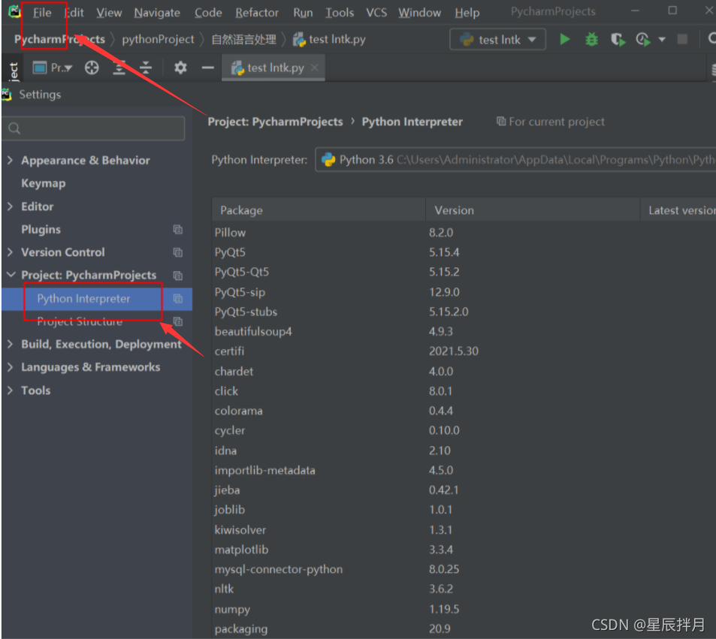Select Project Structure settings item
This screenshot has height=639, width=716.
80,321
